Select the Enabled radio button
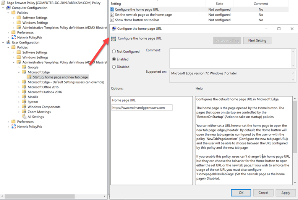Screen dimensions: 298x200 point(114,59)
